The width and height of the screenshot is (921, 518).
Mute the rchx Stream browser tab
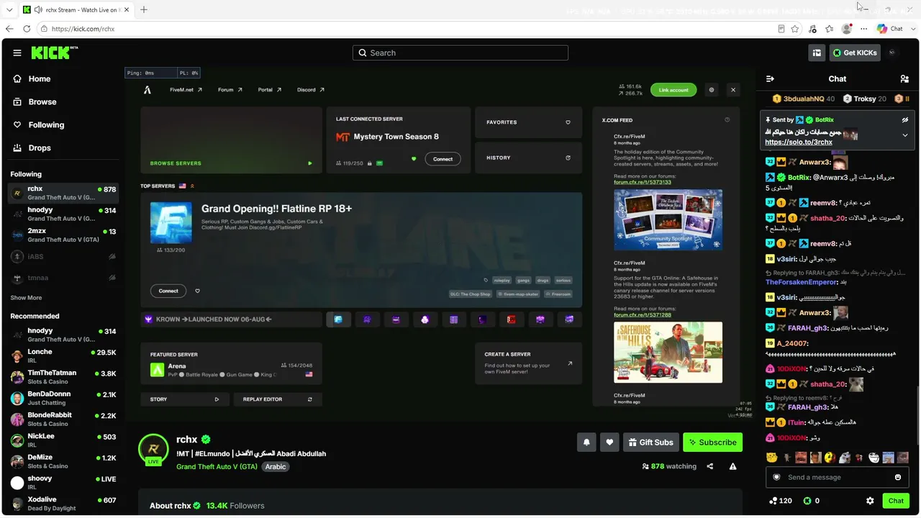click(37, 10)
